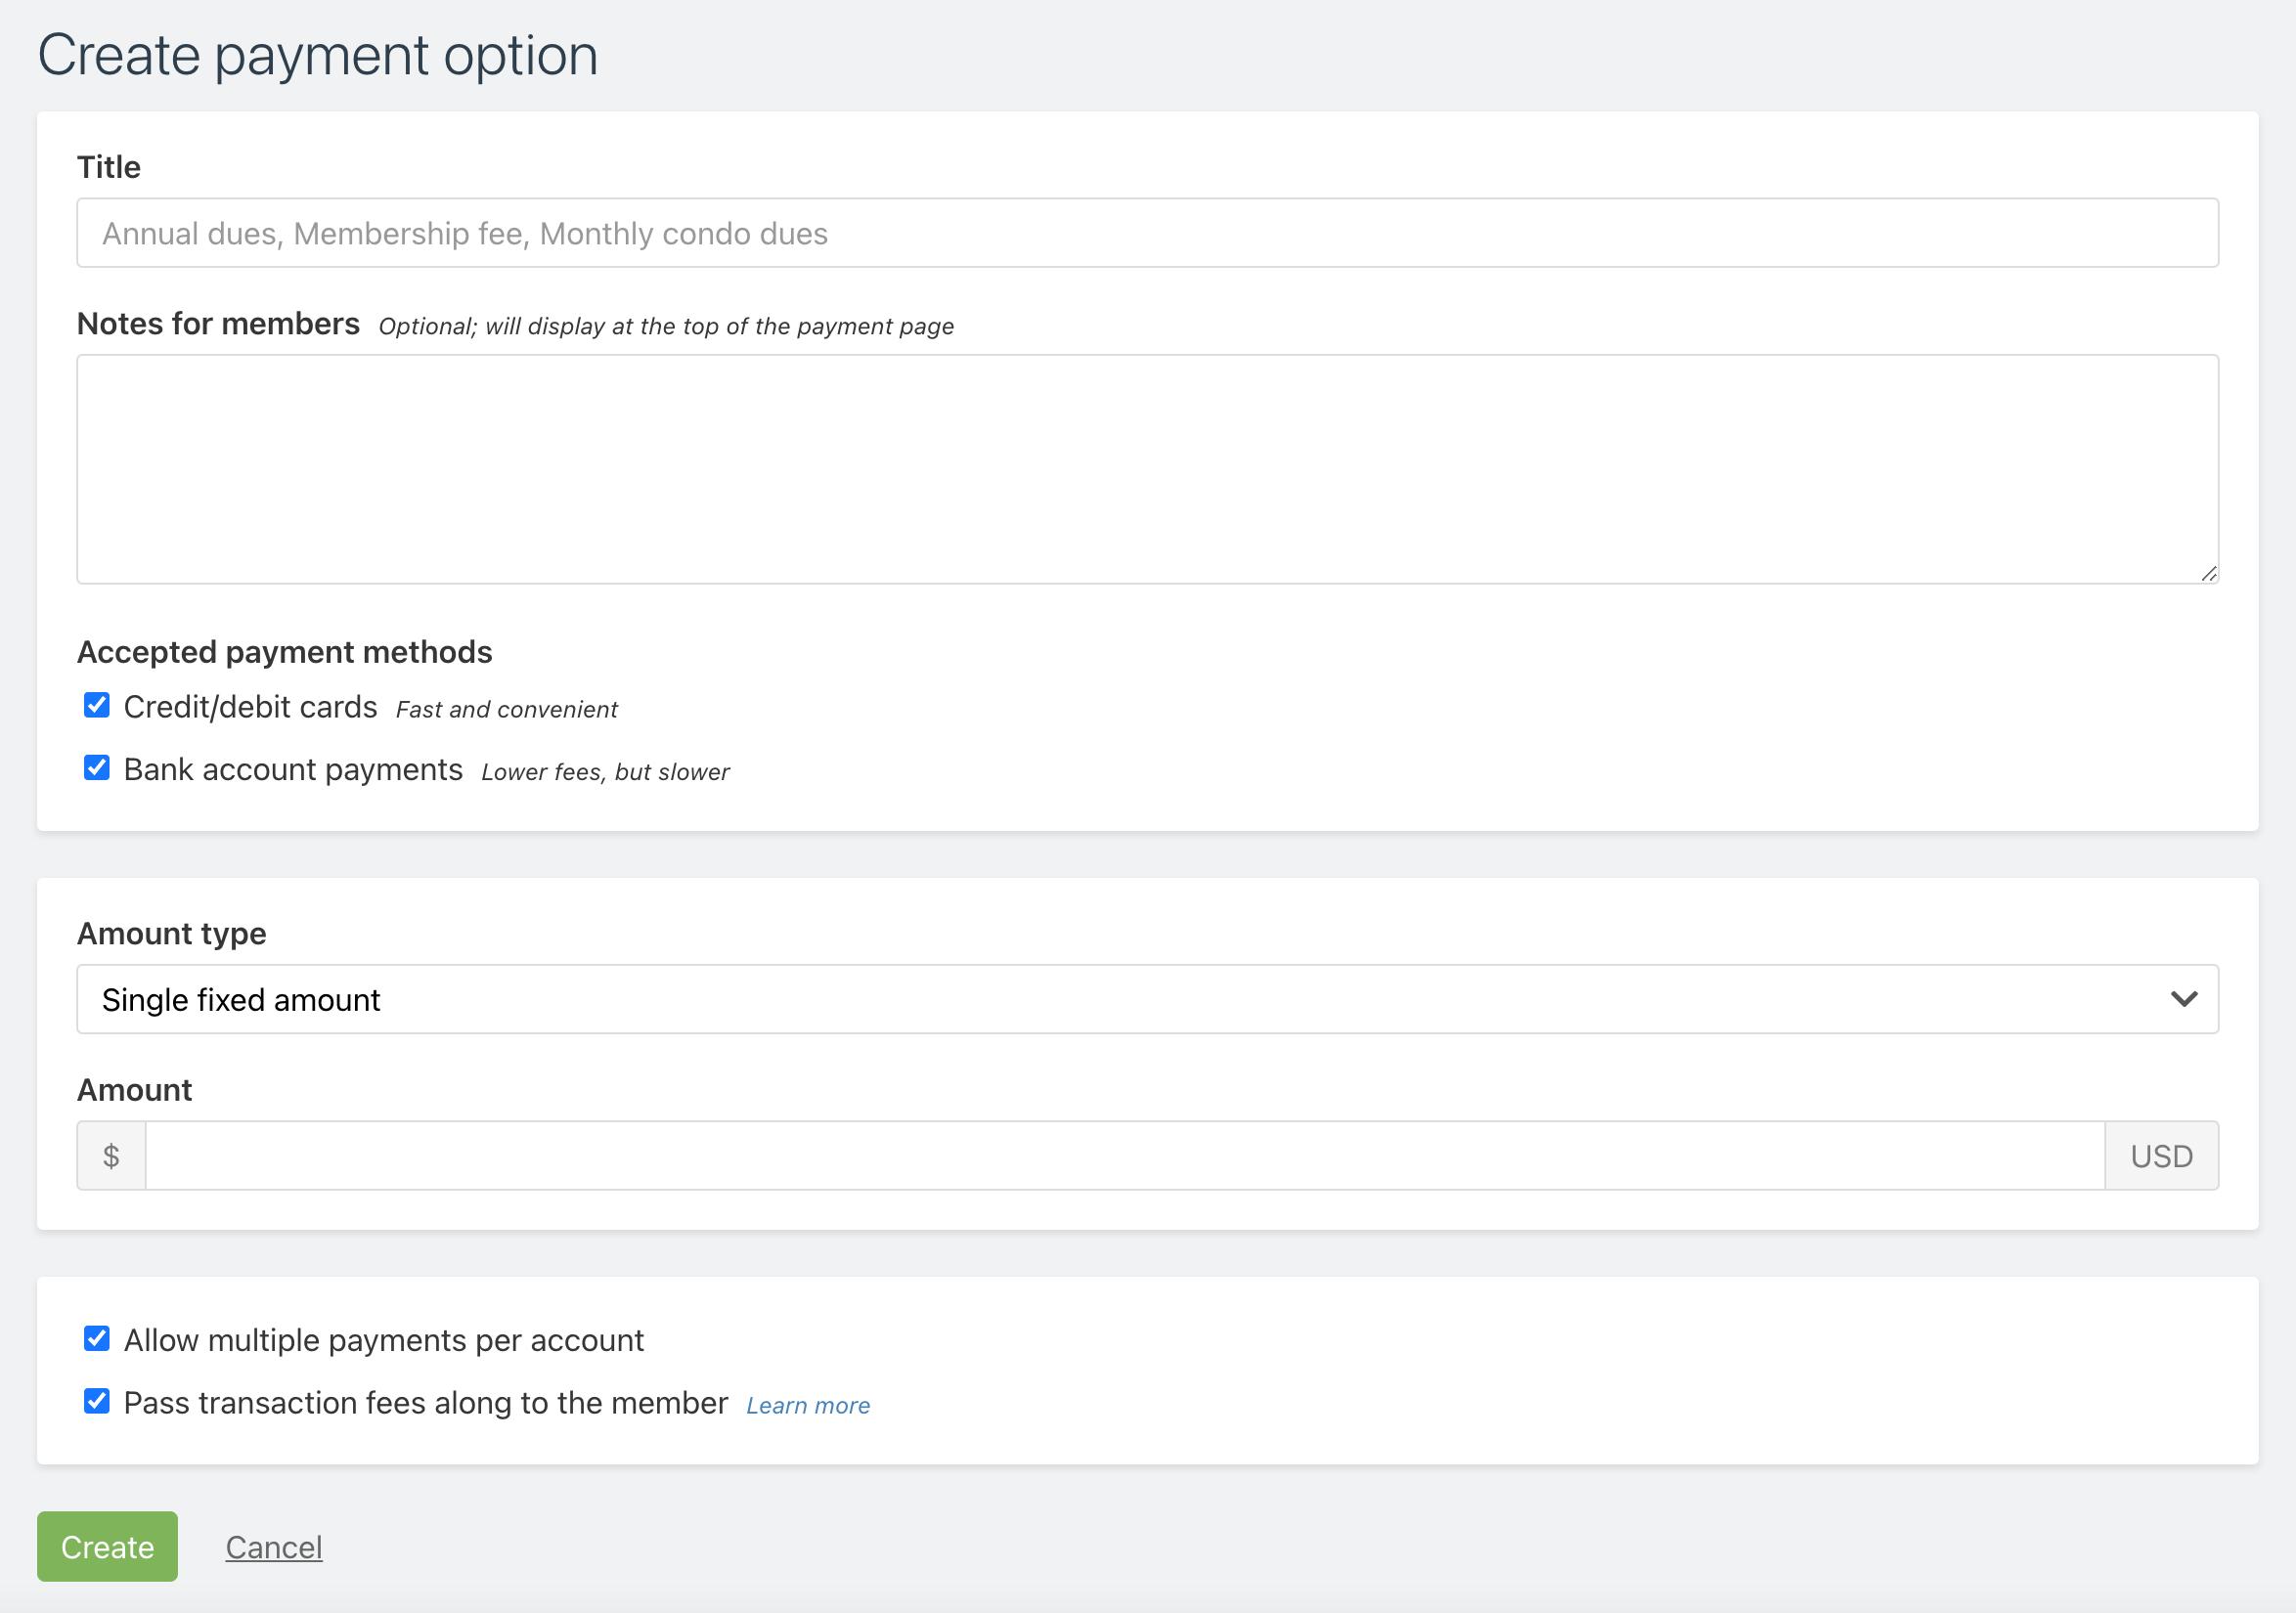
Task: Uncheck Pass transaction fees along to the member
Action: pos(96,1401)
